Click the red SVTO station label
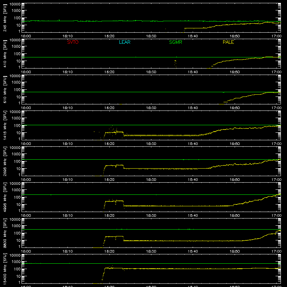This screenshot has height=287, width=287. (x=73, y=42)
